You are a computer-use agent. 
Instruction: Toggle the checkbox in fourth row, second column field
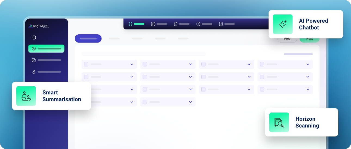[145, 102]
